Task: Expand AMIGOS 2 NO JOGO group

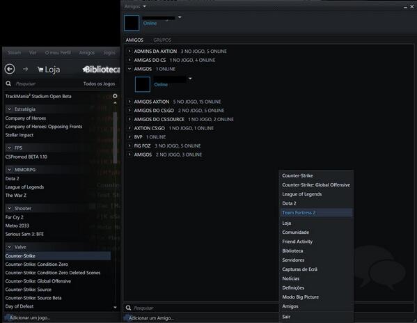Action: point(129,154)
